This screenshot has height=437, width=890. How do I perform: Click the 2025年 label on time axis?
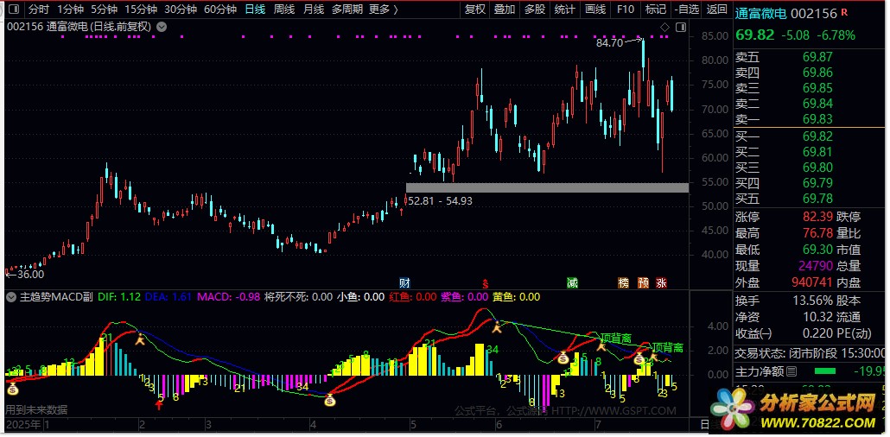(24, 425)
